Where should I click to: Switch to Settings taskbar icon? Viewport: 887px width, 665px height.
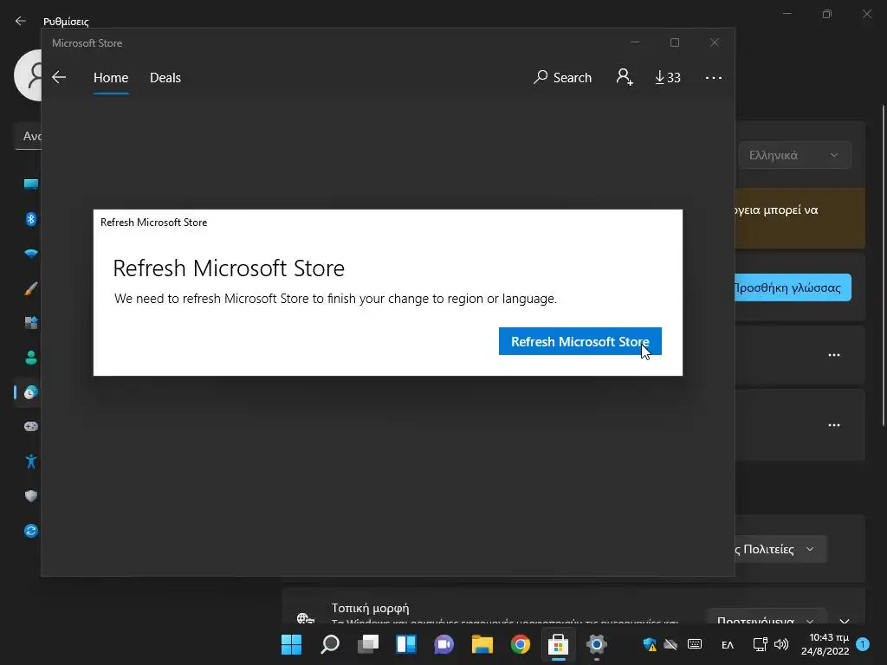[596, 644]
